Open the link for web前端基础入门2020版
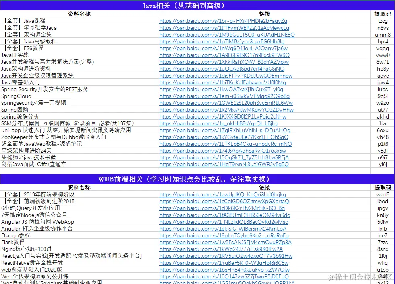 pyautogui.click(x=224, y=270)
